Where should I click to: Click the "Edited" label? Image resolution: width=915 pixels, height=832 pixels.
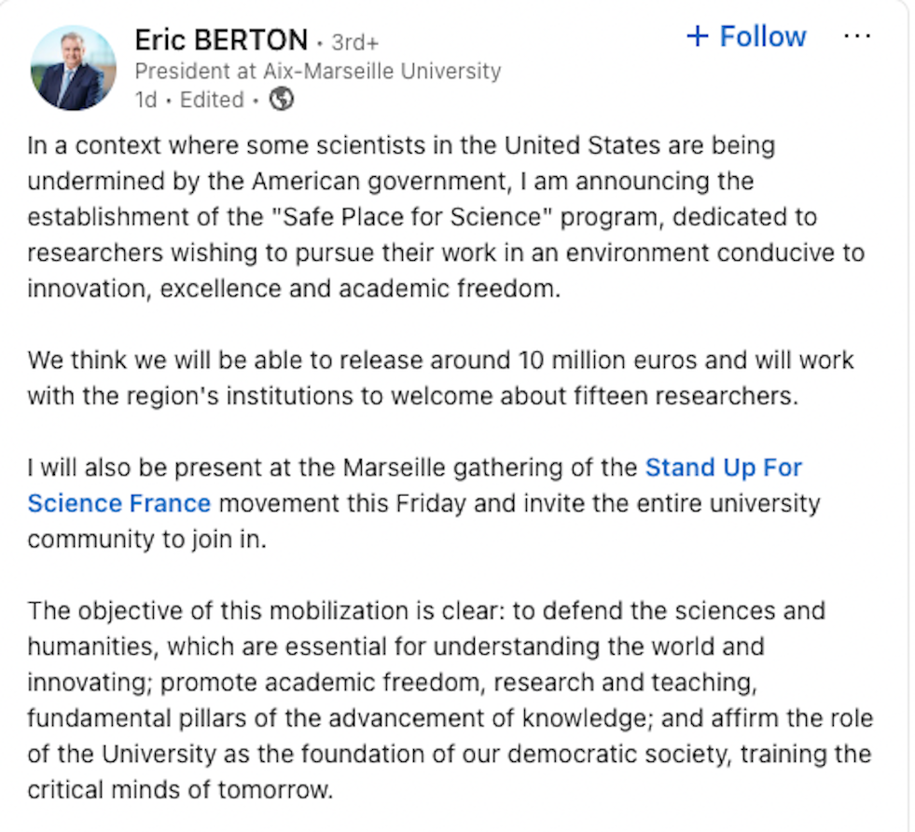(x=211, y=100)
